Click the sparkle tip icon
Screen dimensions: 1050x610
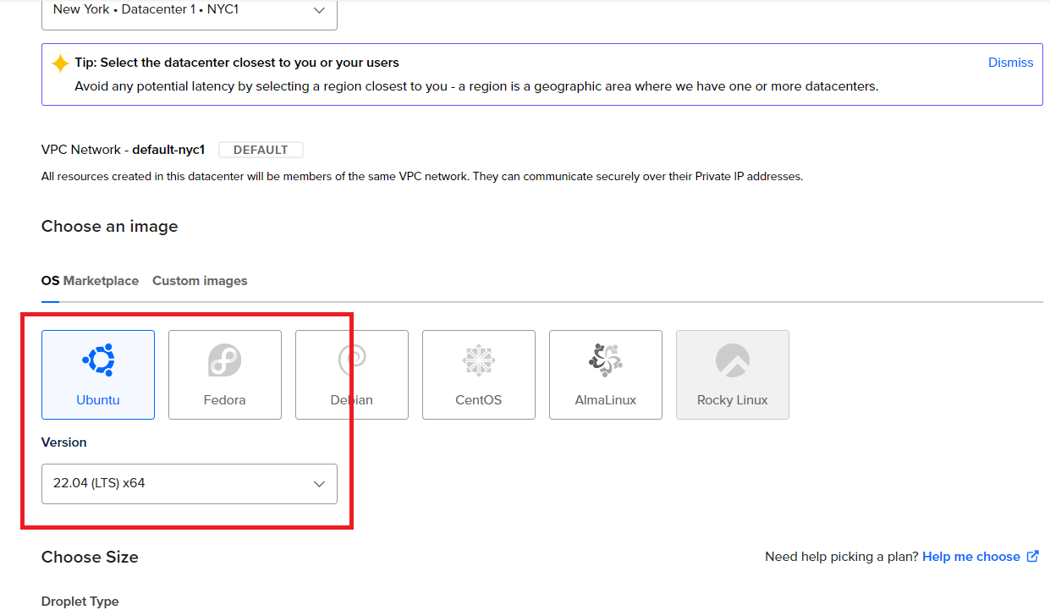click(60, 63)
